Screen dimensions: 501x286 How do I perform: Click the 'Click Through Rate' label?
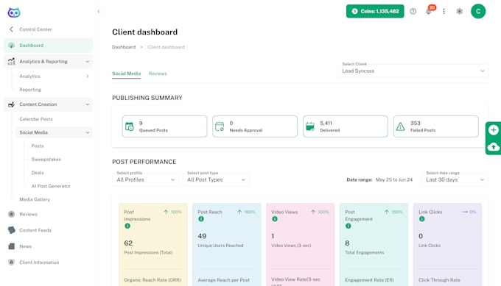[439, 280]
